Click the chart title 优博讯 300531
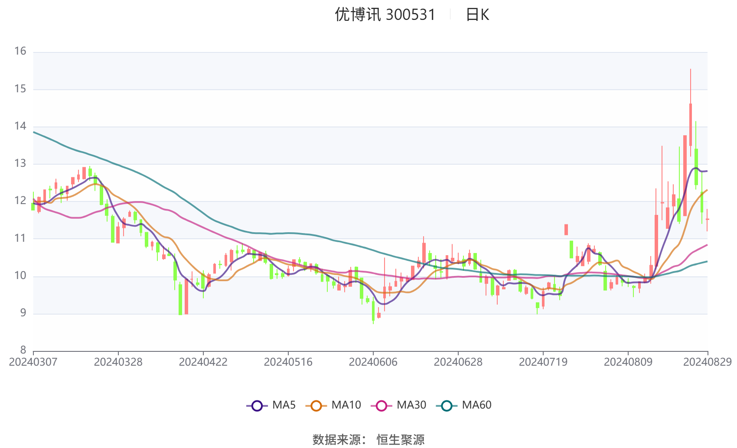The image size is (737, 448). pos(385,15)
